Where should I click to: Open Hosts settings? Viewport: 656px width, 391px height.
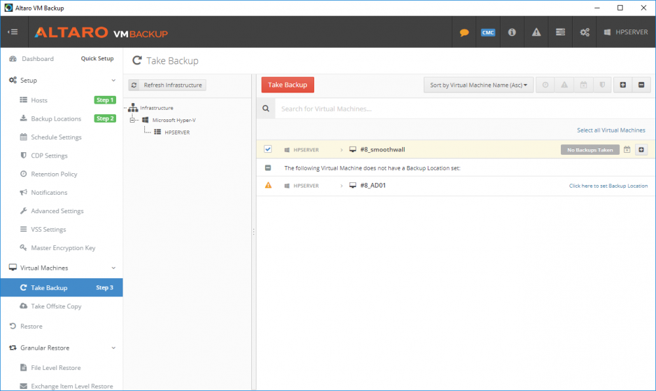[x=39, y=100]
